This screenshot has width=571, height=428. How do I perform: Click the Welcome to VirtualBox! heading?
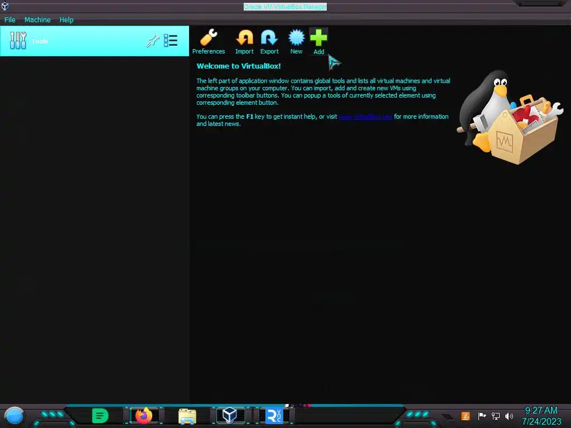click(239, 66)
